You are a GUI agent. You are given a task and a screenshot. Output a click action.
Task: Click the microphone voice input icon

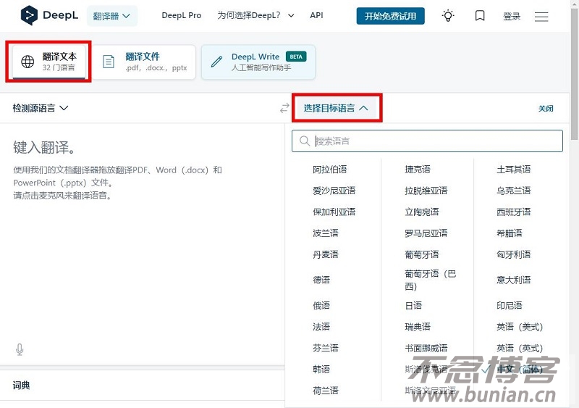20,349
